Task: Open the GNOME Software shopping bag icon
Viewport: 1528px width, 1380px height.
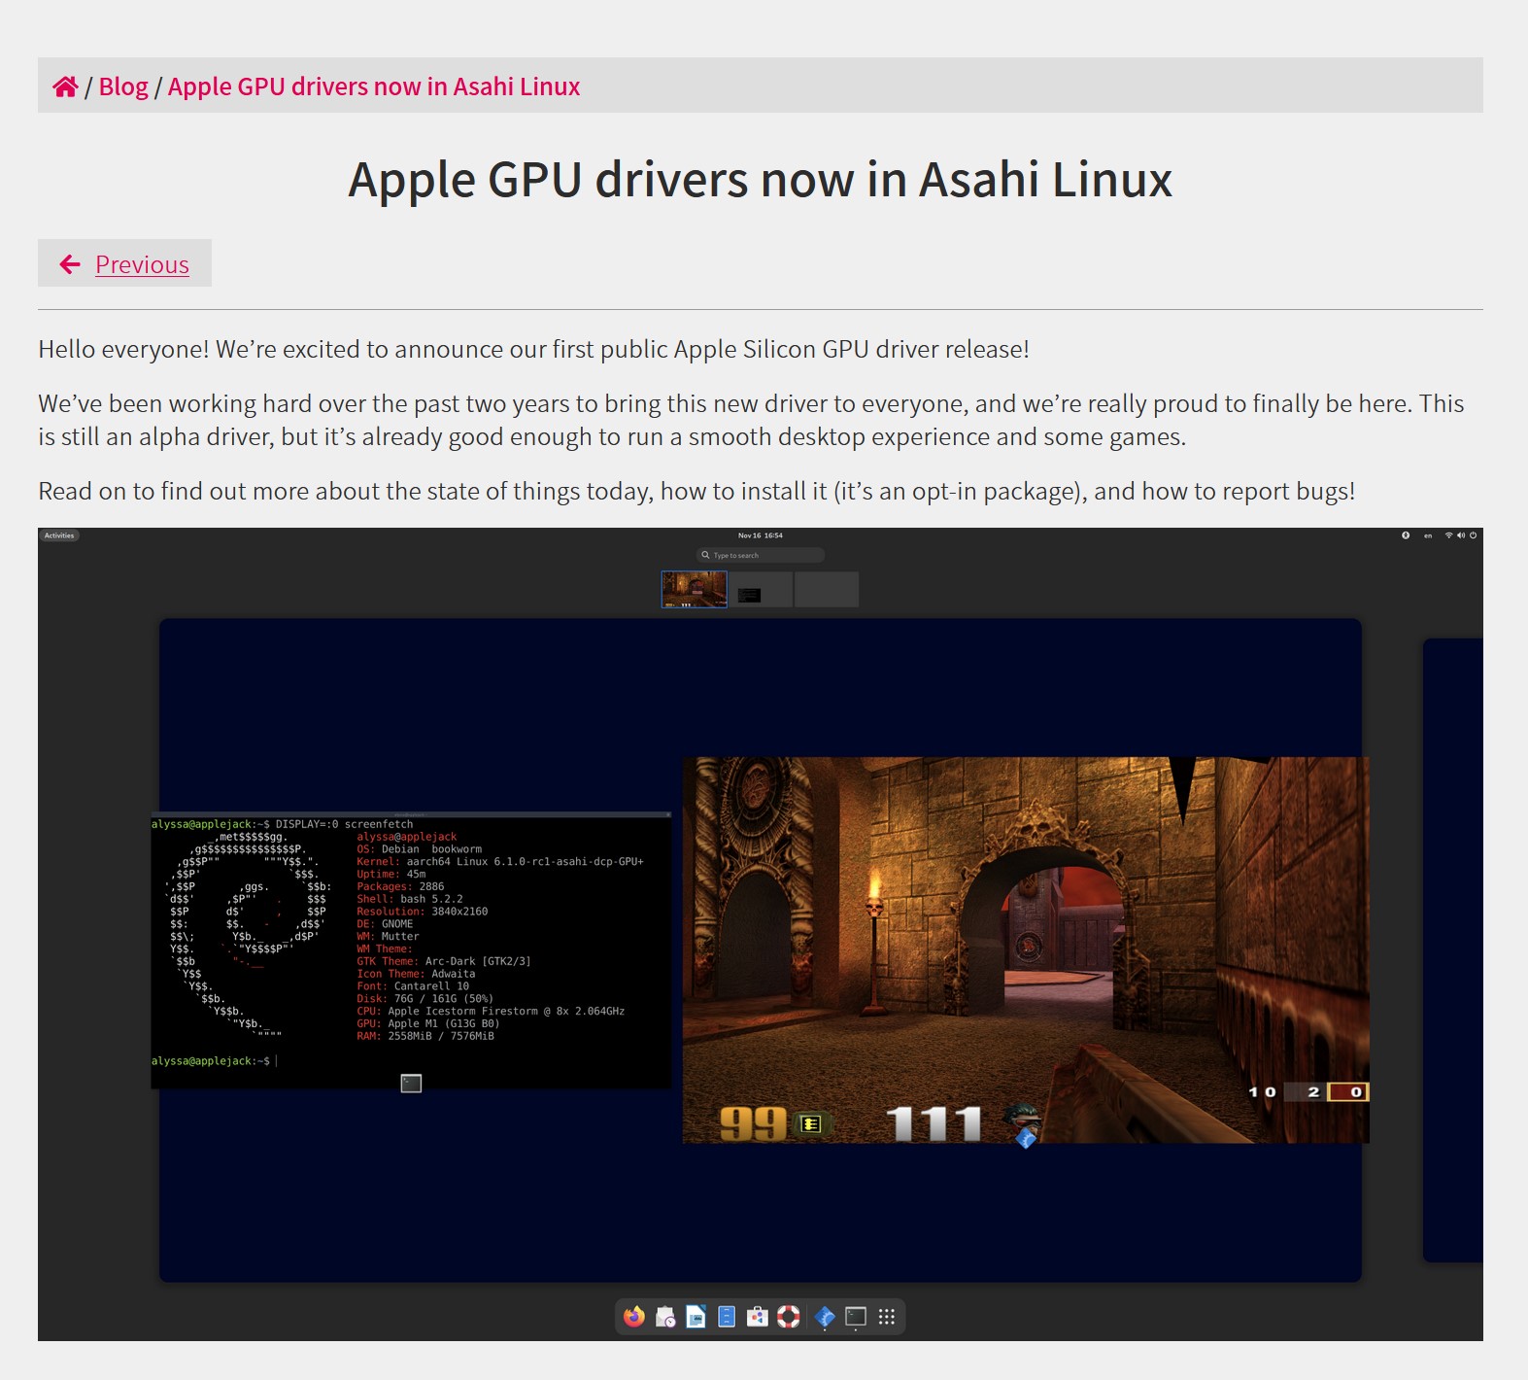Action: coord(758,1317)
